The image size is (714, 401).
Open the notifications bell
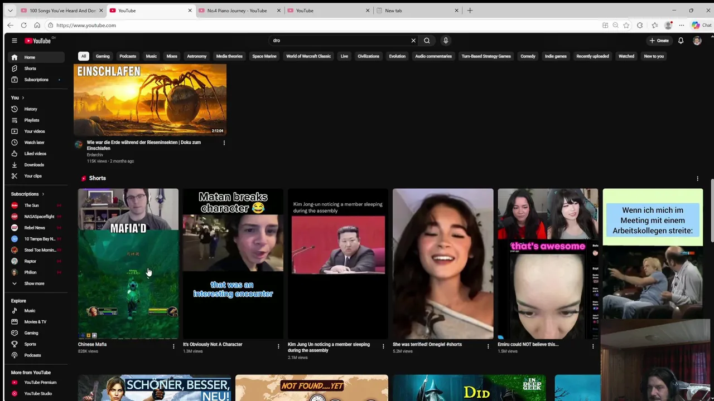click(x=681, y=41)
